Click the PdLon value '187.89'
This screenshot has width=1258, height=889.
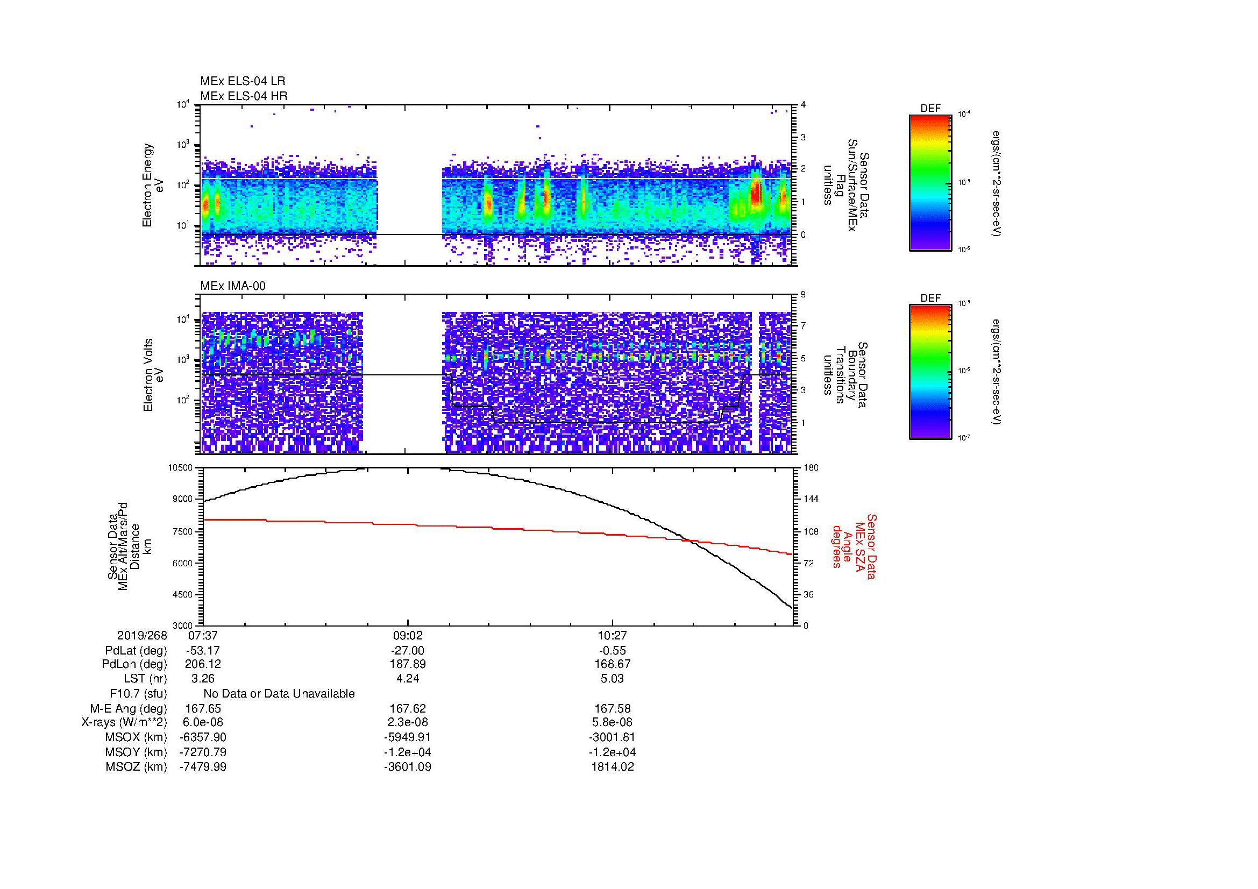408,664
